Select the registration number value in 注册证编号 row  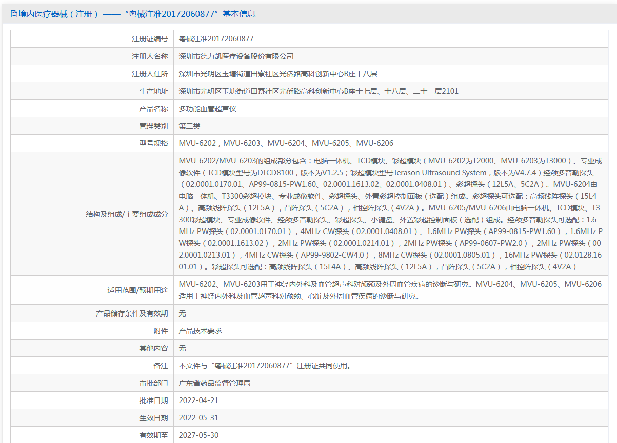(216, 39)
